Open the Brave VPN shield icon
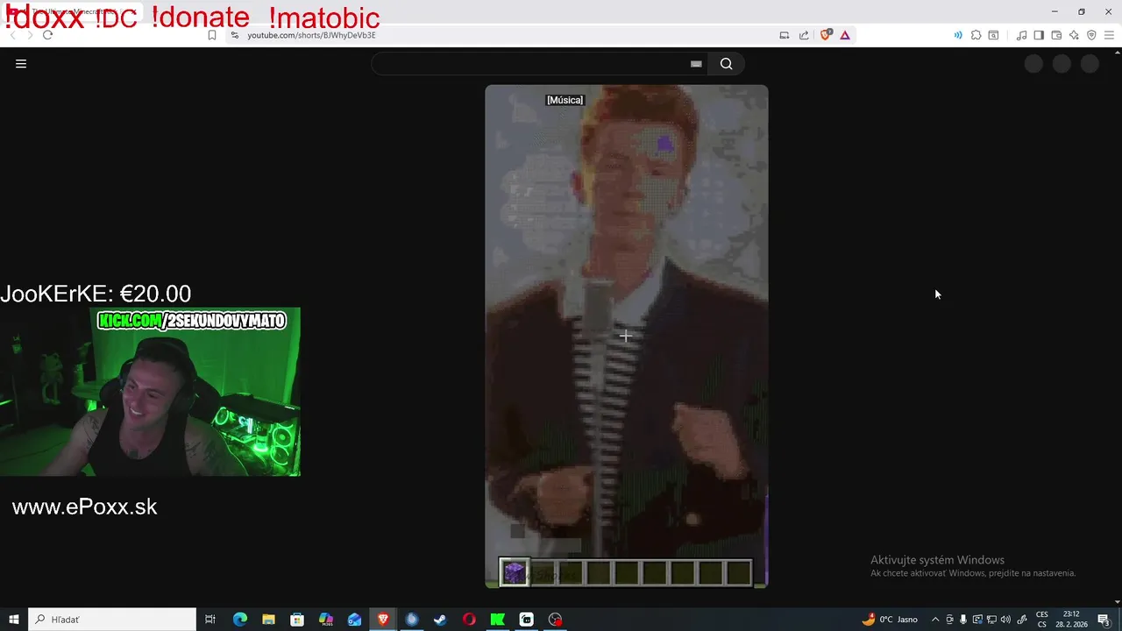 (x=1091, y=35)
